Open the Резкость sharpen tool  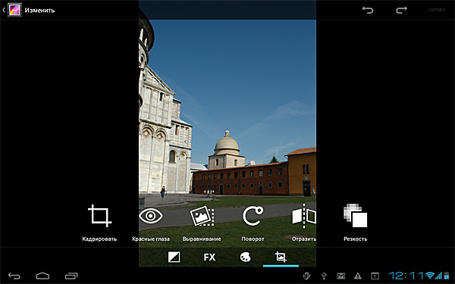coord(355,223)
